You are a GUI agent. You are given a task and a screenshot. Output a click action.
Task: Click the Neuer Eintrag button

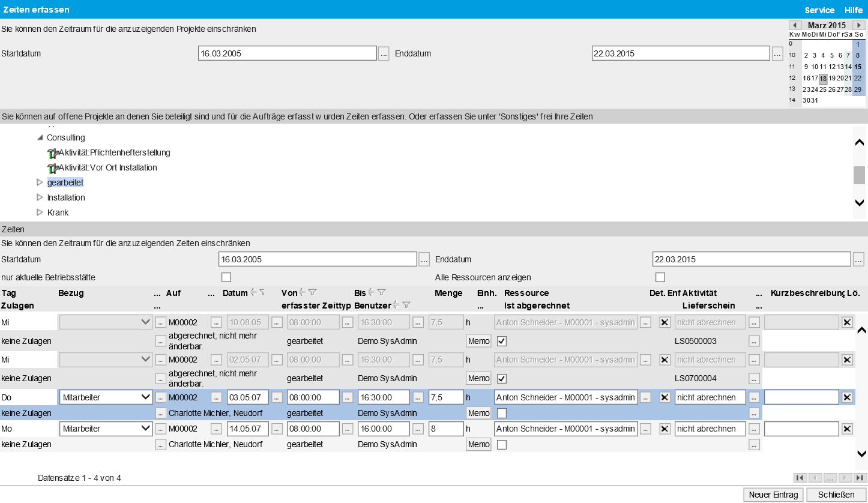773,495
